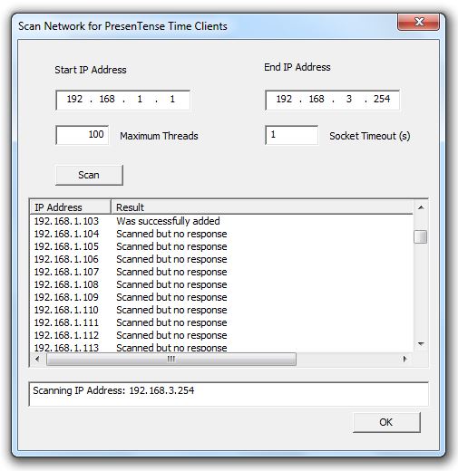This screenshot has height=471, width=458.
Task: Select third octet of Start IP Address
Action: coord(140,99)
